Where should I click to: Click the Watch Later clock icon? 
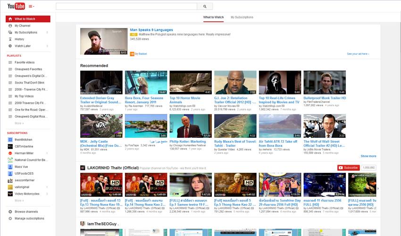pos(10,46)
